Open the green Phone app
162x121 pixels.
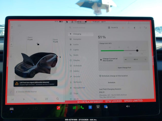pos(82,107)
